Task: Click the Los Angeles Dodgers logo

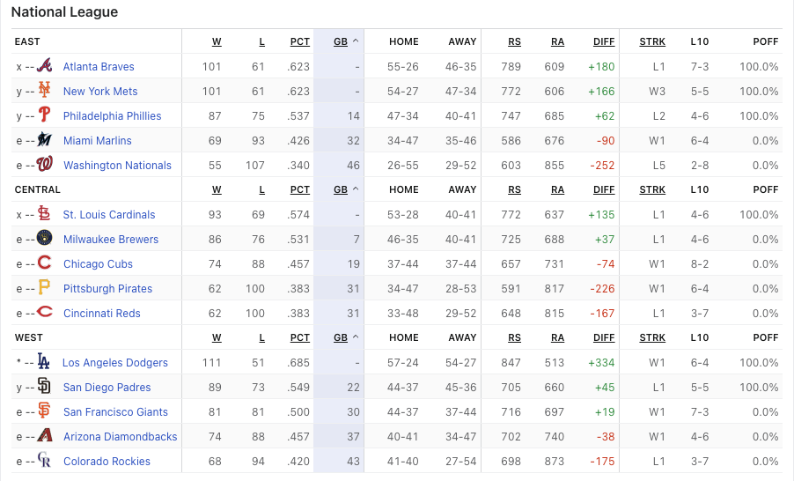Action: tap(44, 362)
